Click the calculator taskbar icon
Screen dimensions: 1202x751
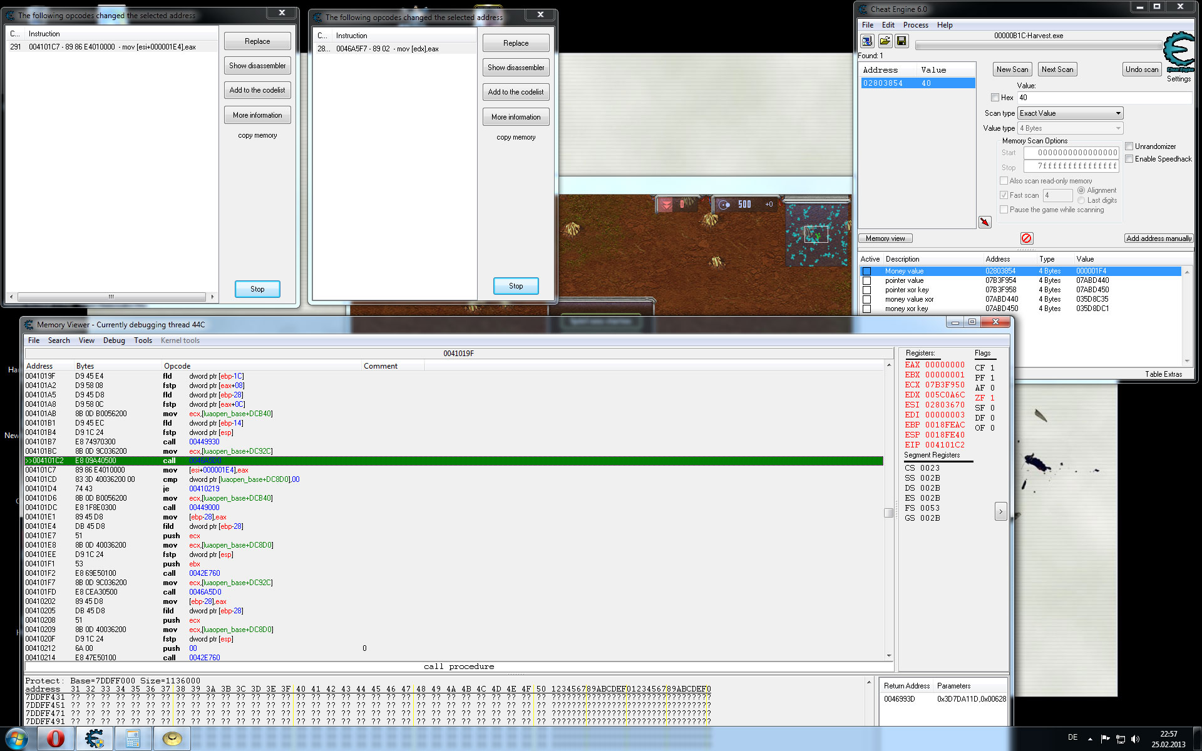click(x=133, y=738)
